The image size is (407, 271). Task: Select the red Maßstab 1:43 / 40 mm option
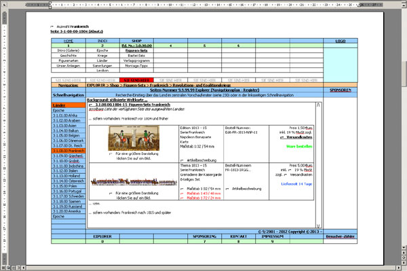coord(203,194)
